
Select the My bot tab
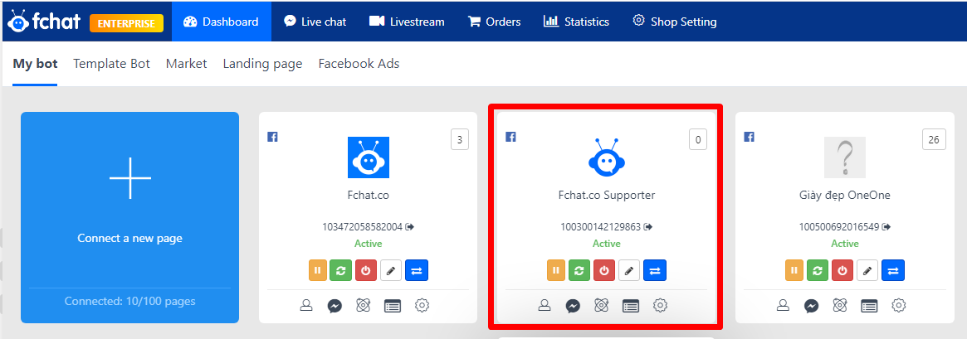click(x=35, y=64)
